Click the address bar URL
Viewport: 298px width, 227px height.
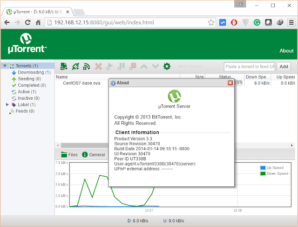[104, 22]
